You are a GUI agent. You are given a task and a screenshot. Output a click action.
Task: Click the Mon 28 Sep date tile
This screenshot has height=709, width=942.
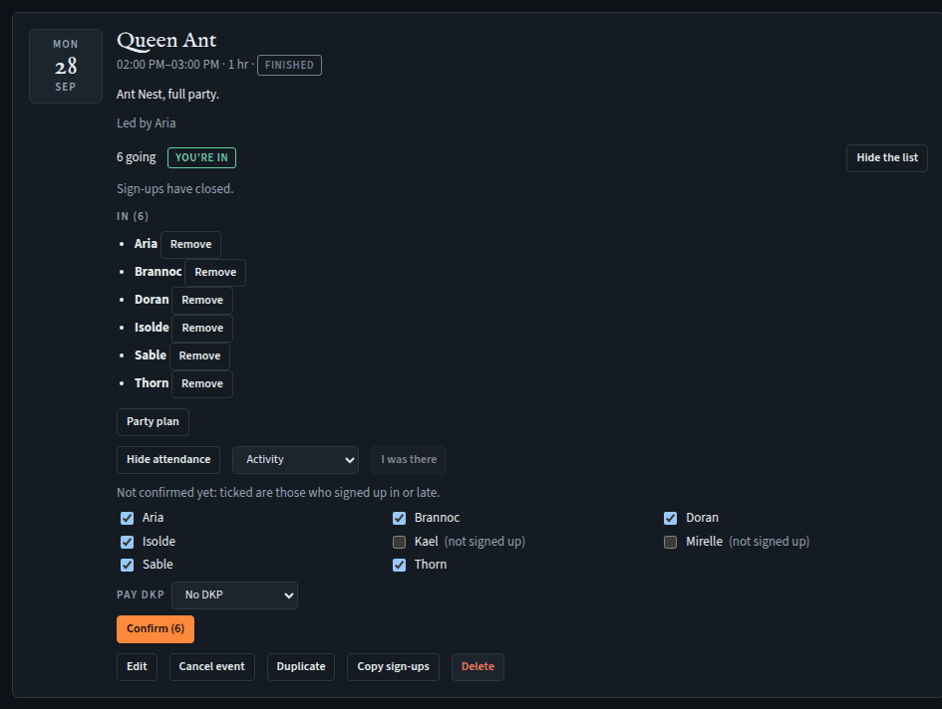click(66, 66)
